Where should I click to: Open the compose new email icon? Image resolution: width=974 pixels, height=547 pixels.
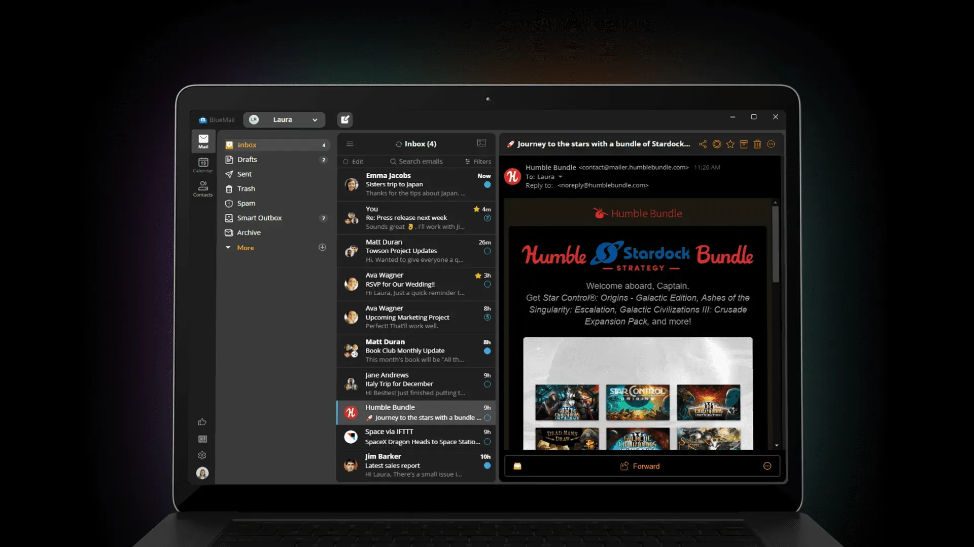pos(345,120)
